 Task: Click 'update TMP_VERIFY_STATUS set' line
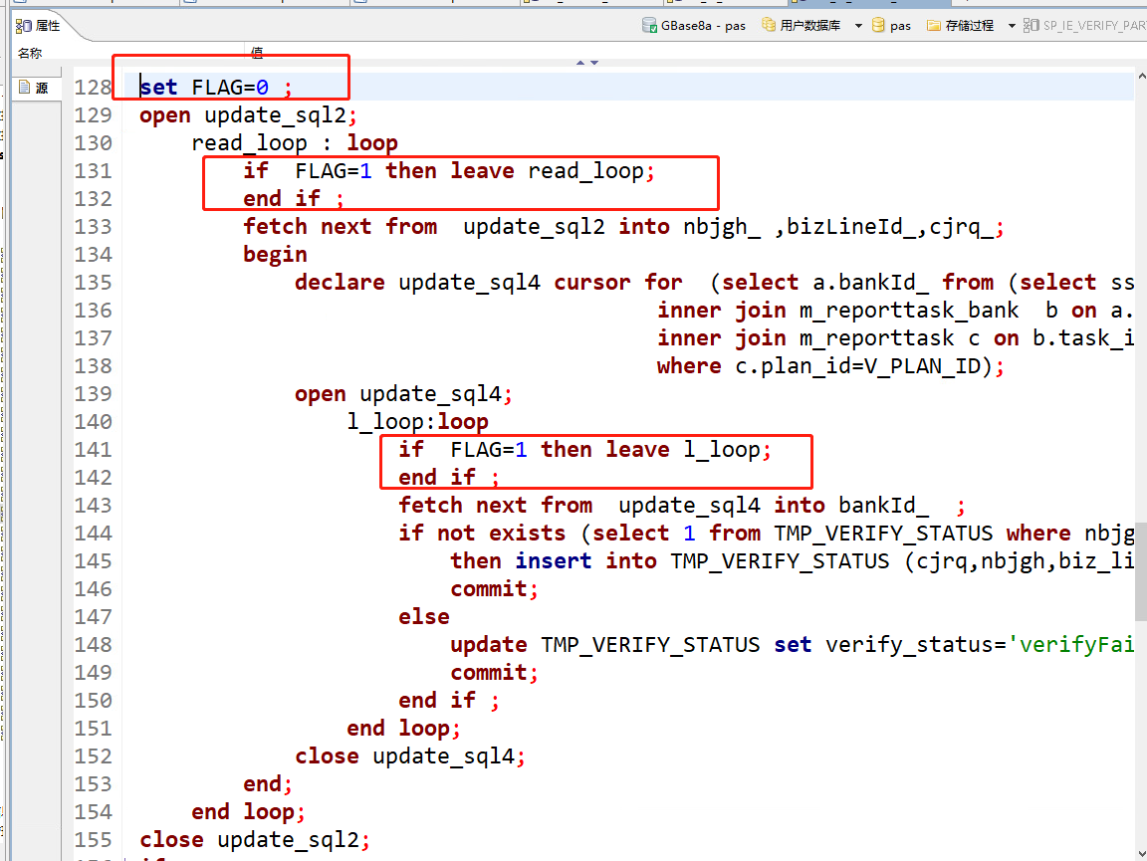click(x=793, y=644)
